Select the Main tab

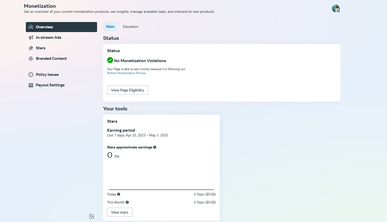click(110, 27)
